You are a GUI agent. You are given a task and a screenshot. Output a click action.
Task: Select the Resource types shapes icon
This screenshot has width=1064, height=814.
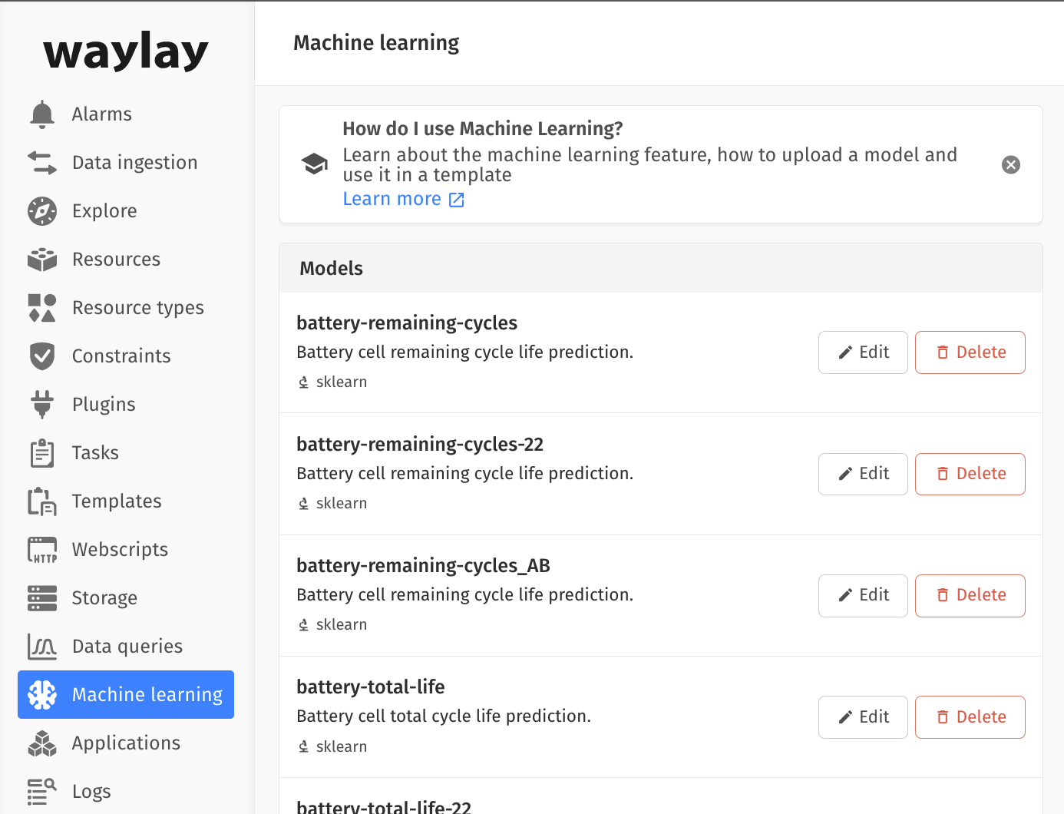click(41, 307)
